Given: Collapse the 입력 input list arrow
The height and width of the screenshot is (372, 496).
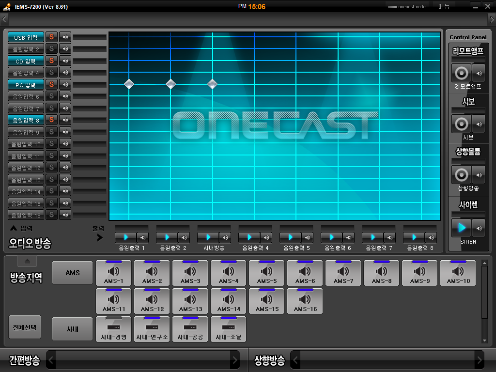Looking at the screenshot, I should tap(14, 228).
